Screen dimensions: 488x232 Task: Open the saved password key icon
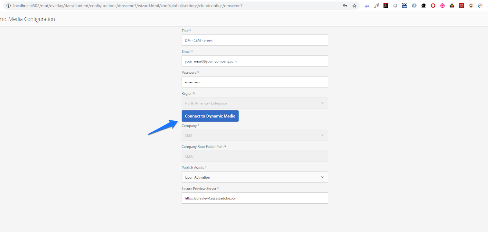(x=345, y=6)
